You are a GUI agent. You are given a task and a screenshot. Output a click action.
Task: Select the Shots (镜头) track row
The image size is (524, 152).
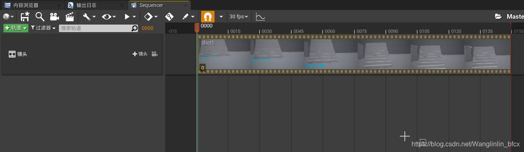click(x=82, y=54)
